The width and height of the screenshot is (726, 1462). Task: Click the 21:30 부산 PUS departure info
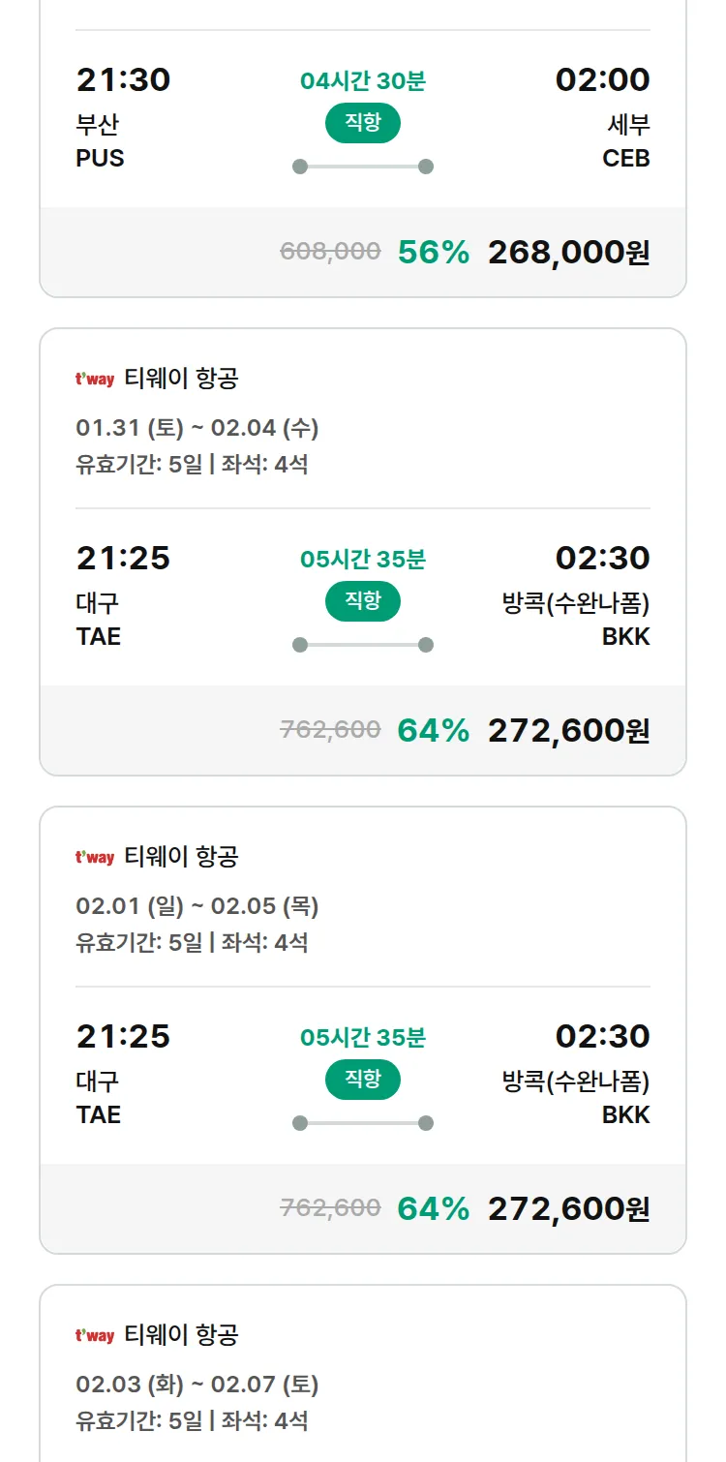(123, 116)
